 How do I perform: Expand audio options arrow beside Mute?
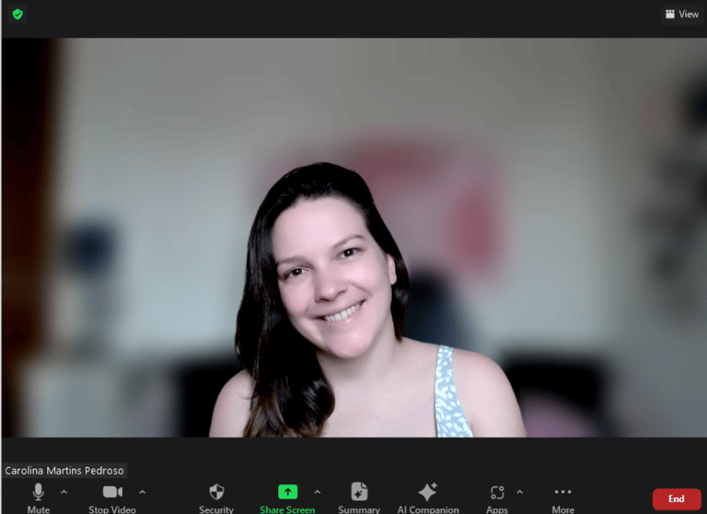(64, 492)
